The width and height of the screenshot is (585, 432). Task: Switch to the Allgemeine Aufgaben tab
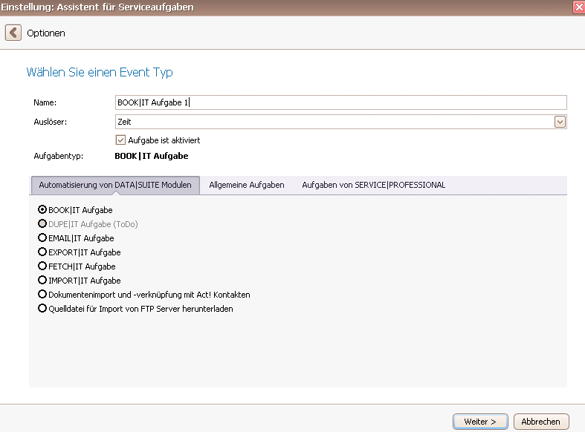point(247,185)
